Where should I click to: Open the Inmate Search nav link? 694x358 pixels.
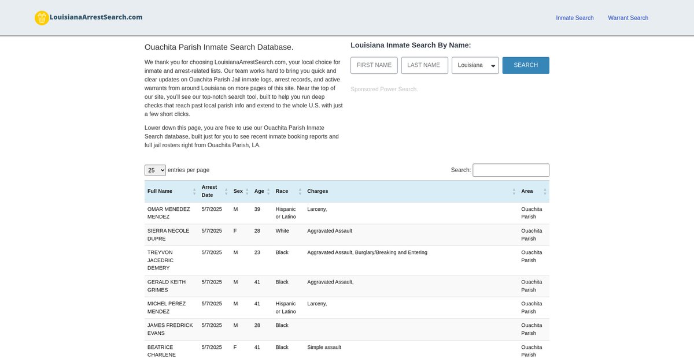[574, 18]
